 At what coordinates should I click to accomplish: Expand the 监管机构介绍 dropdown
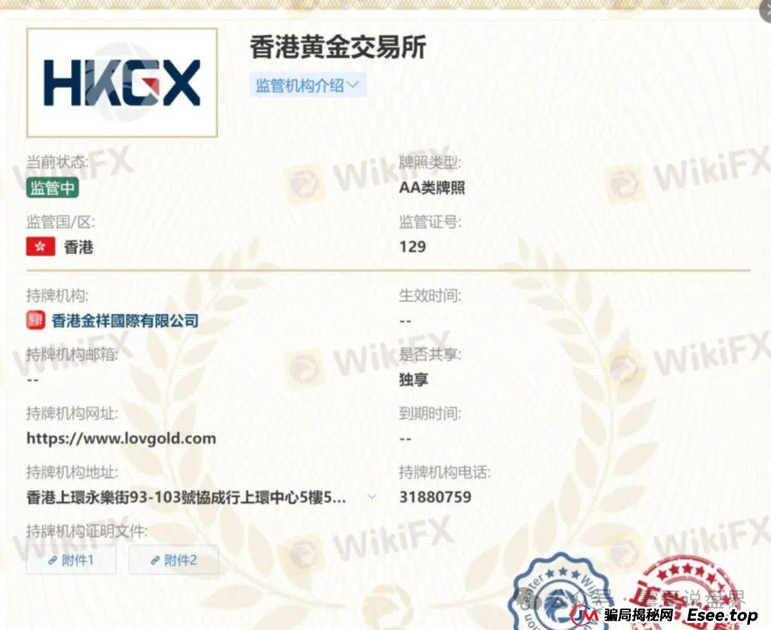pyautogui.click(x=307, y=85)
